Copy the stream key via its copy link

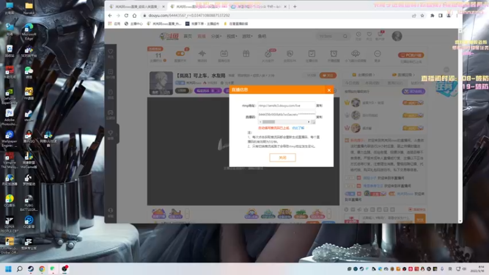click(x=319, y=117)
